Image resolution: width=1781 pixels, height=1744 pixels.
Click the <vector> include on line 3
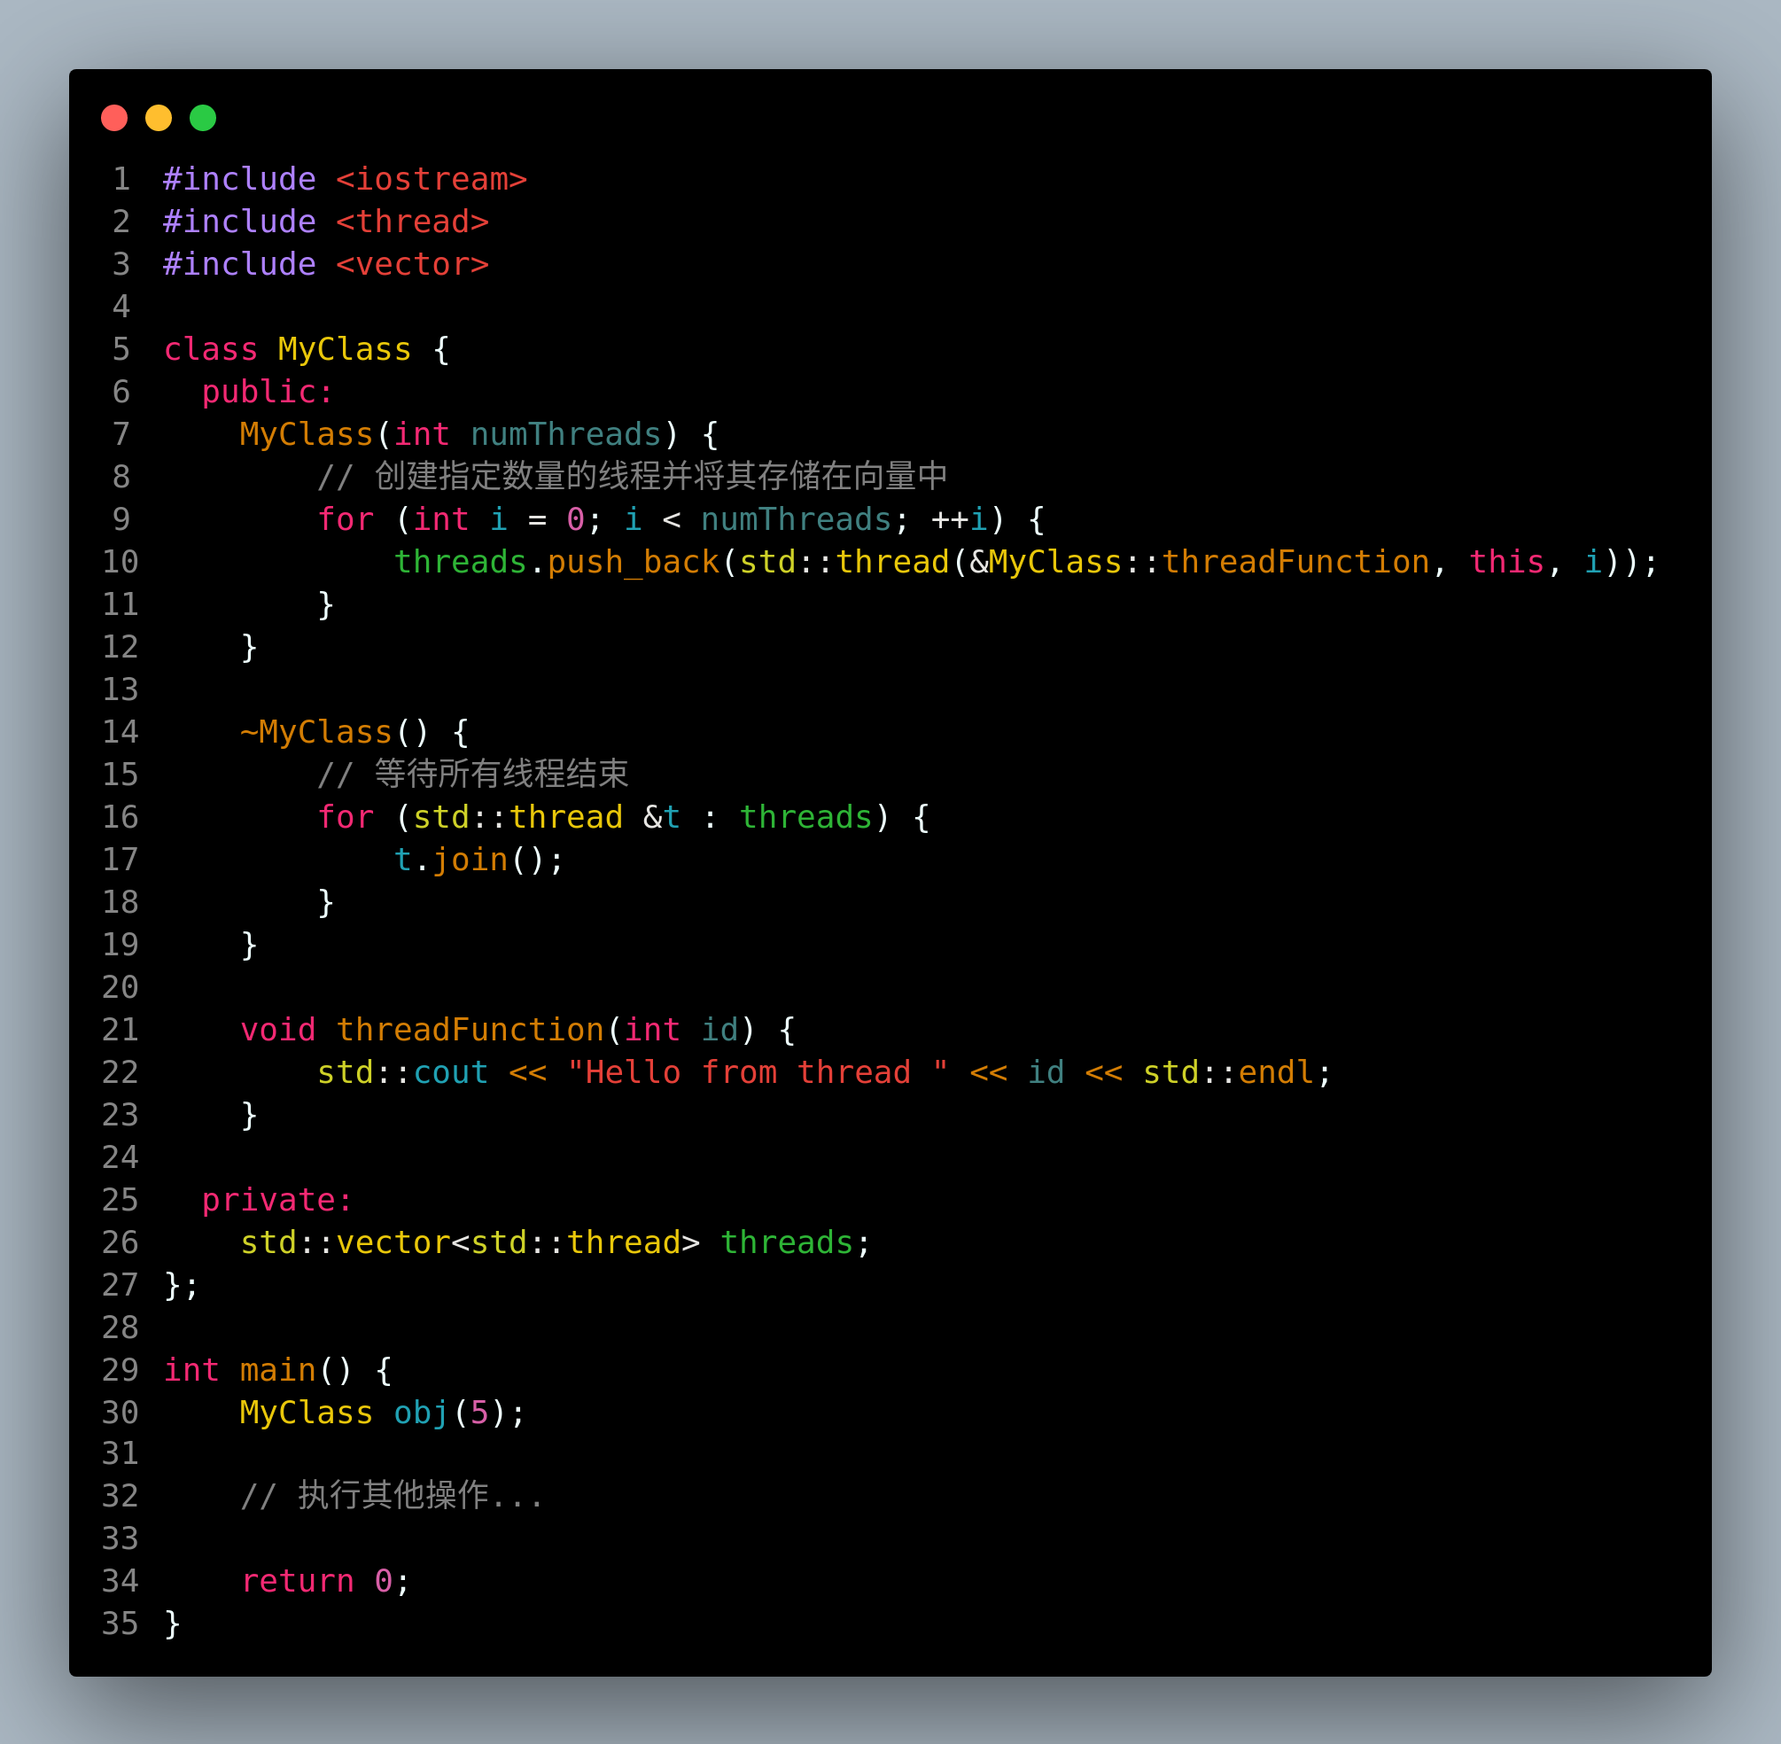(x=412, y=264)
